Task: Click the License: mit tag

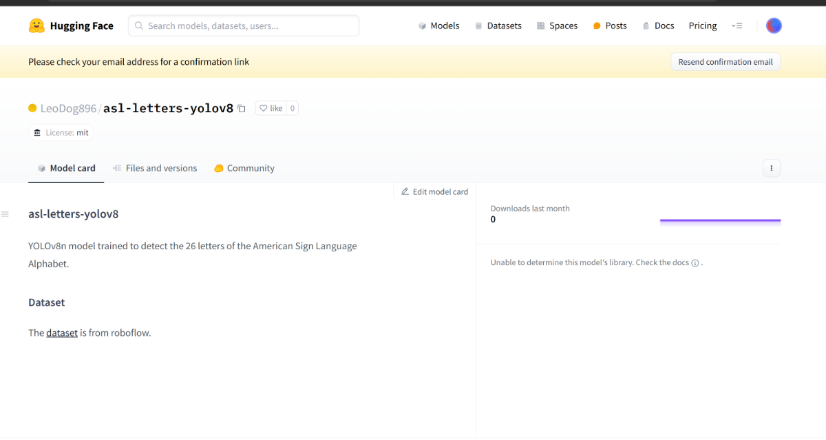Action: [61, 132]
